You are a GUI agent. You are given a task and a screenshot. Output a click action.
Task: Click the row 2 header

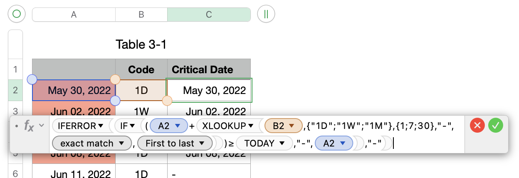[15, 90]
